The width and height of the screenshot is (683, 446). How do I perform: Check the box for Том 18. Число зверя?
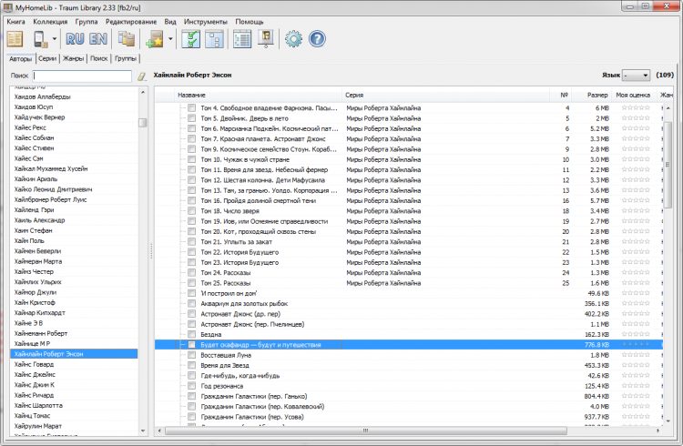tap(191, 211)
